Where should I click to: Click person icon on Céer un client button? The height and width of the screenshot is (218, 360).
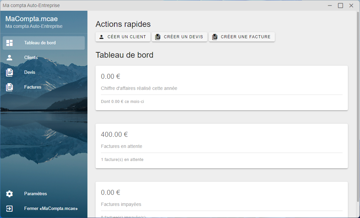pos(102,37)
